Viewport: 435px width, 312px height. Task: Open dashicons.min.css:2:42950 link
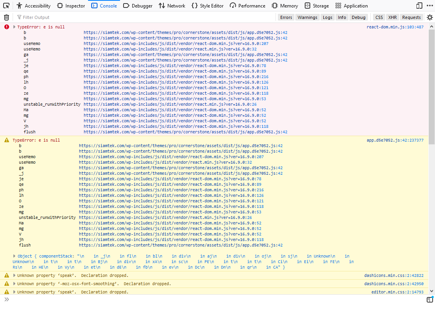point(394,284)
